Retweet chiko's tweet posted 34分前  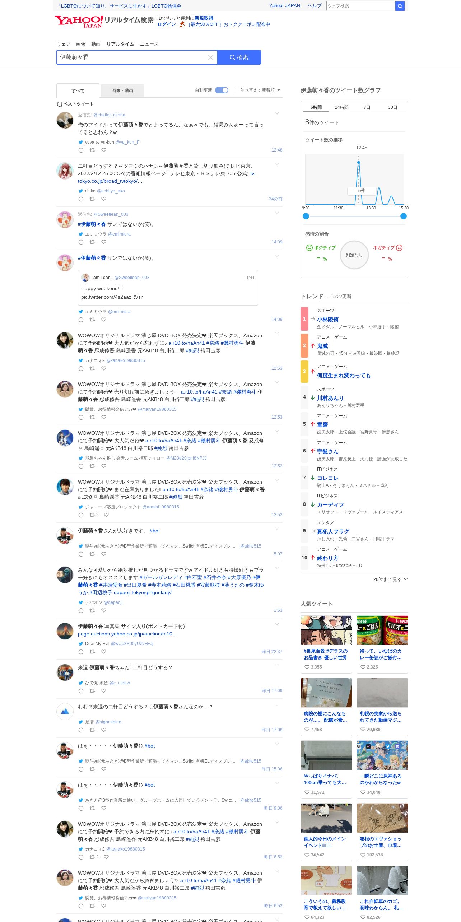92,199
